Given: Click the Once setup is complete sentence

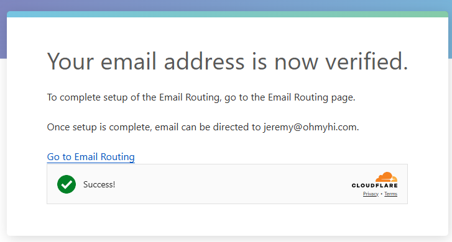Looking at the screenshot, I should 203,127.
